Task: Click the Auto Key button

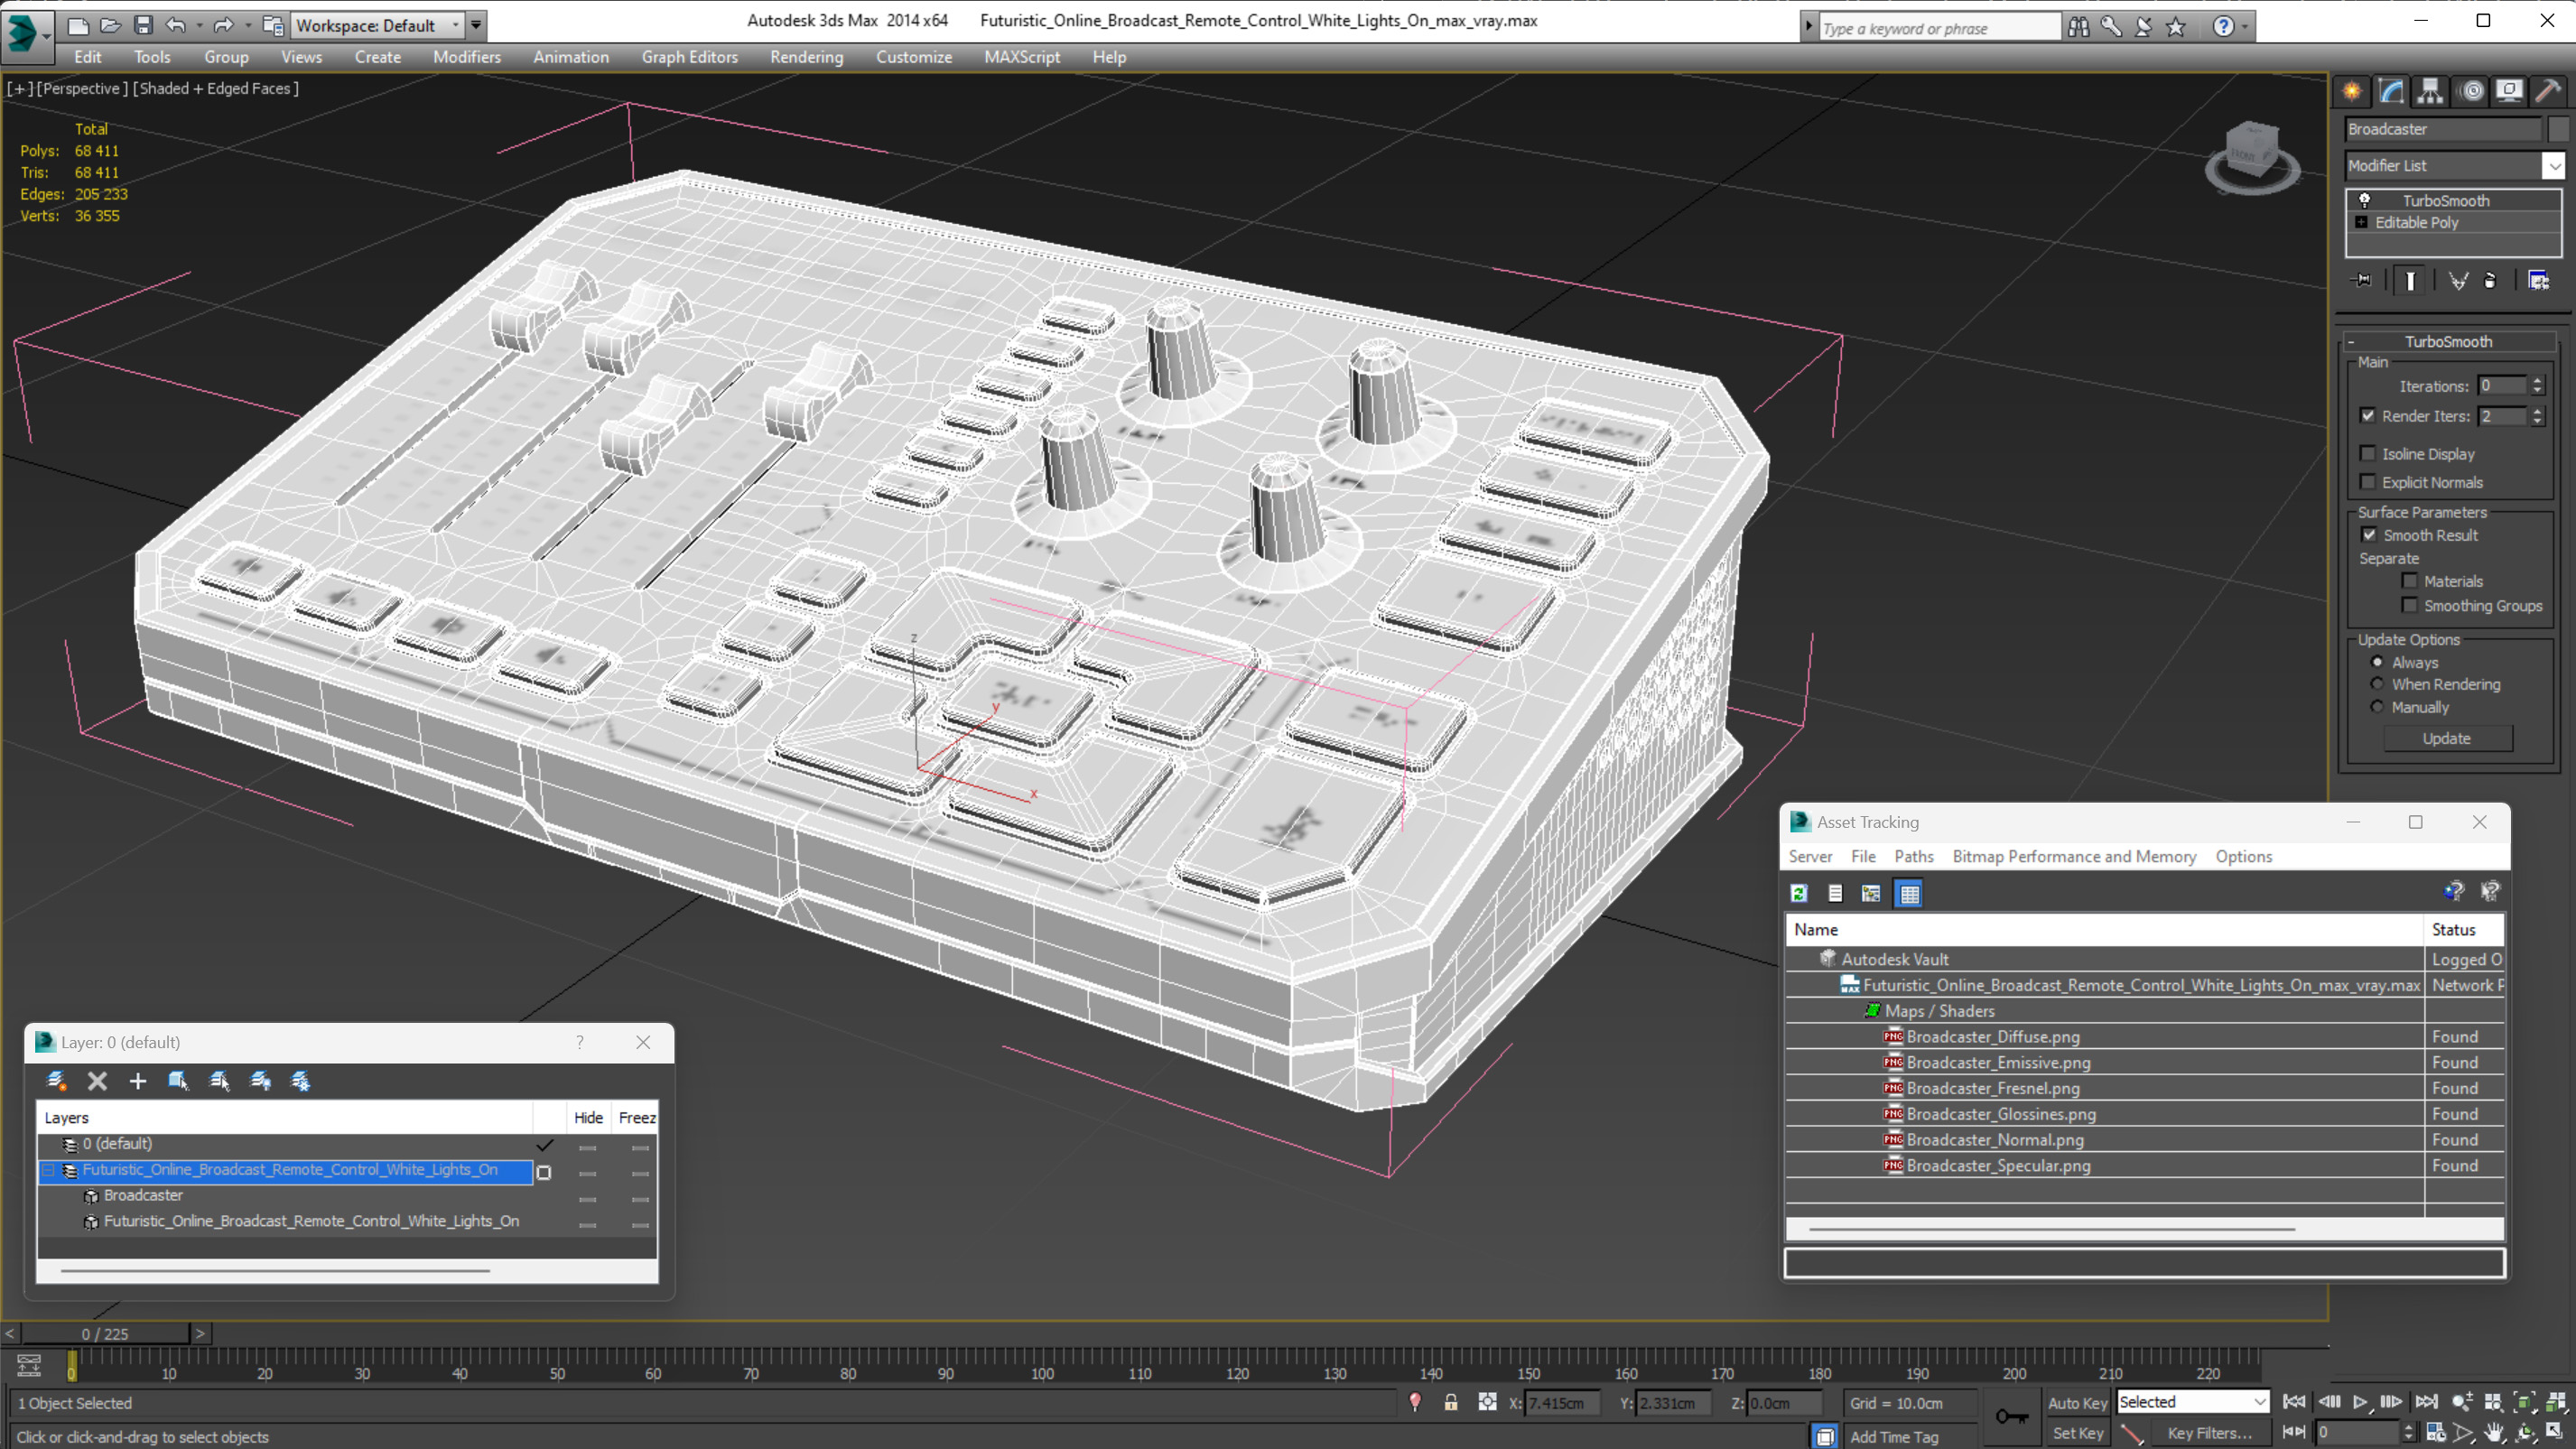Action: [x=2077, y=1403]
